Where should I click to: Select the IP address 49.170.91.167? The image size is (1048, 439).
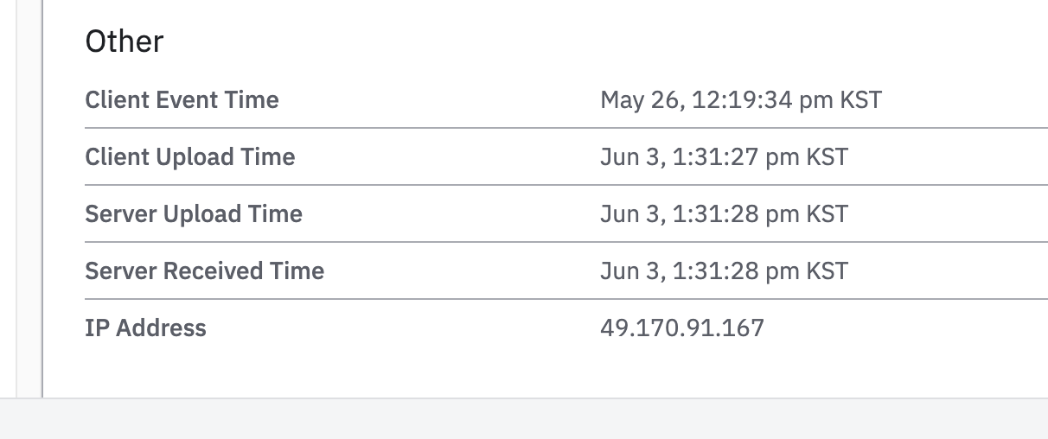[x=682, y=328]
